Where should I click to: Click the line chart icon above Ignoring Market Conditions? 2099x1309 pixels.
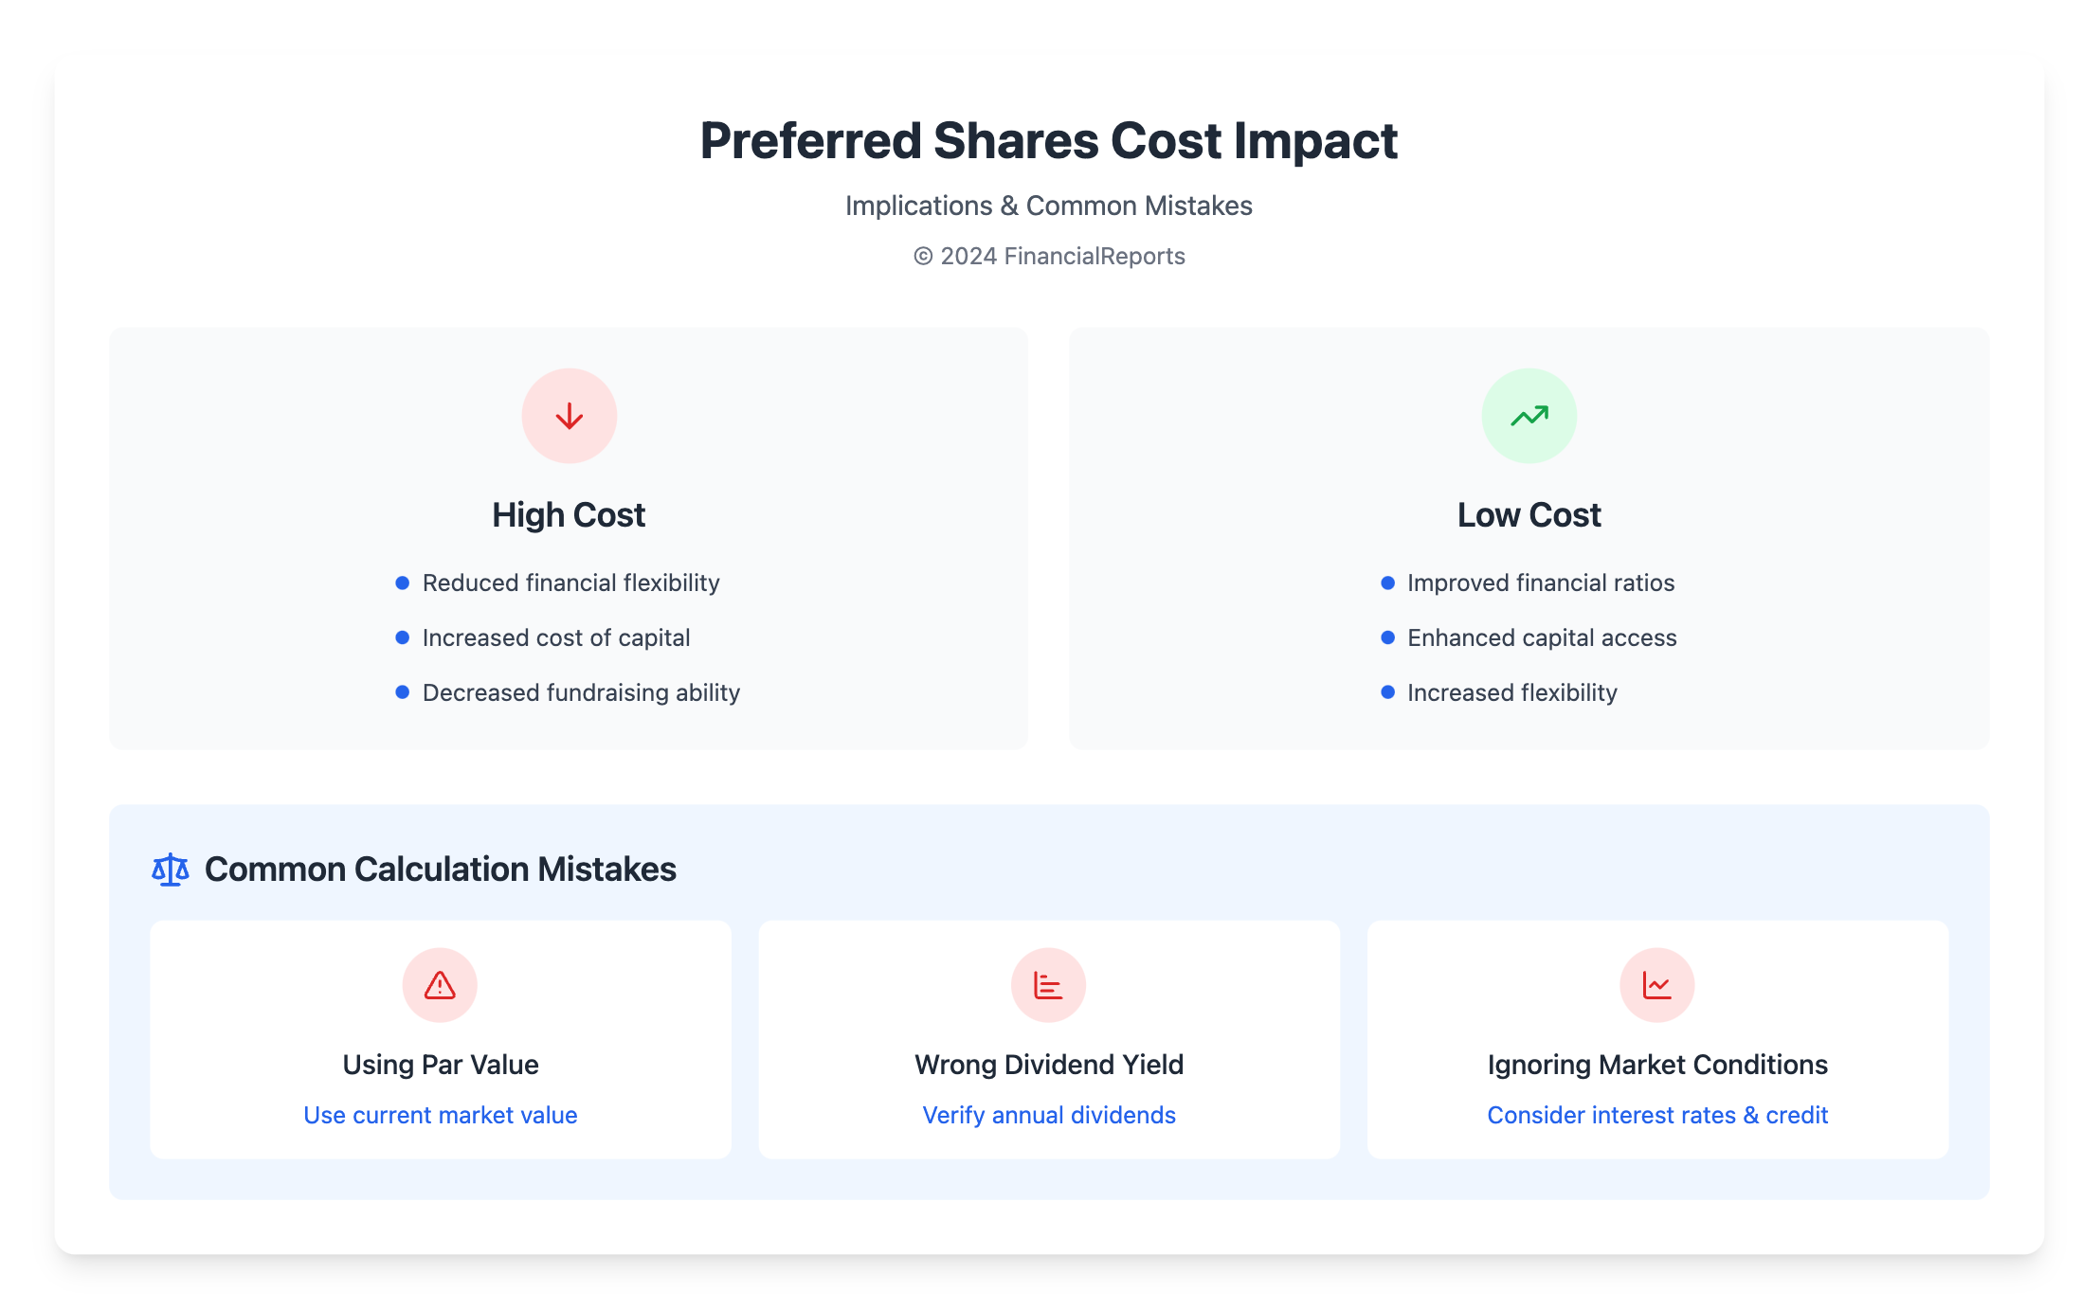click(x=1656, y=985)
